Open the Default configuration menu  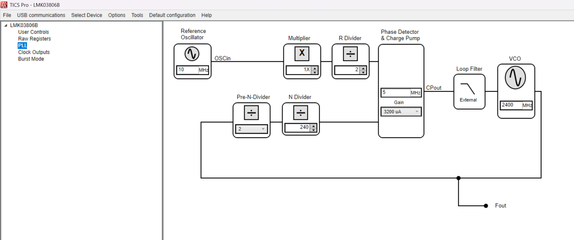click(x=172, y=15)
